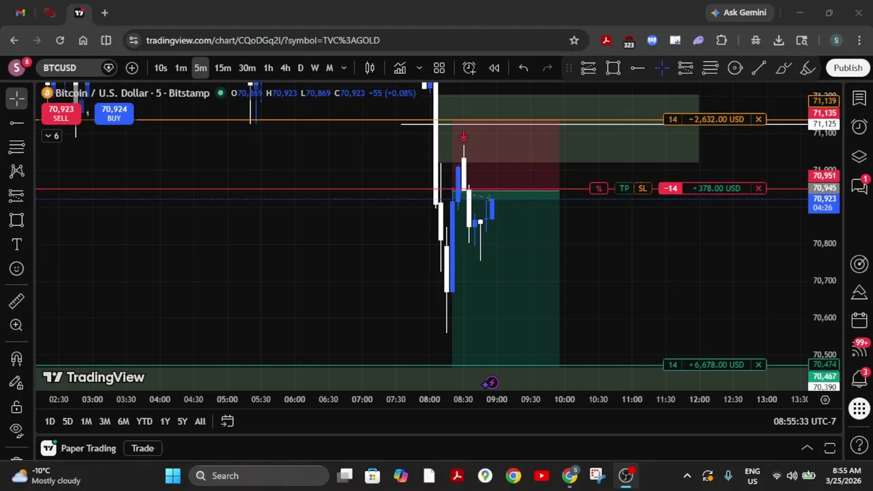Open the geometric shapes tool in left sidebar

(17, 220)
